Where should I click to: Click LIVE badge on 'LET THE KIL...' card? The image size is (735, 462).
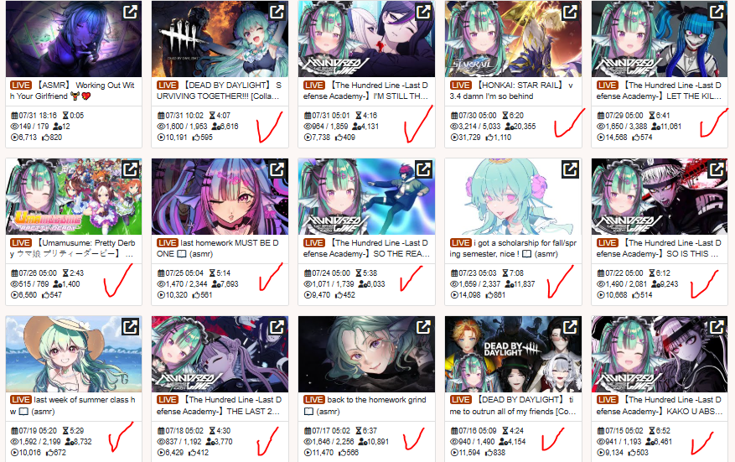(x=607, y=86)
